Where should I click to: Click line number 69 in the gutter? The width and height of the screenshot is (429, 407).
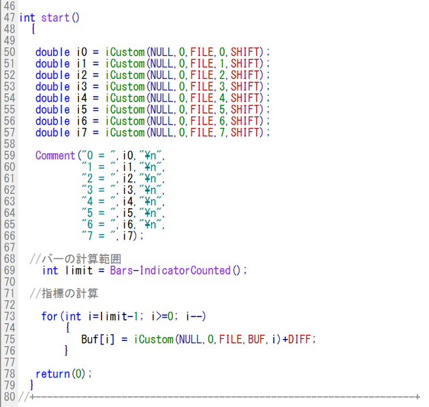click(x=10, y=270)
